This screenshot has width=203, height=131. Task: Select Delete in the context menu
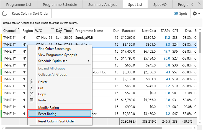click(43, 82)
